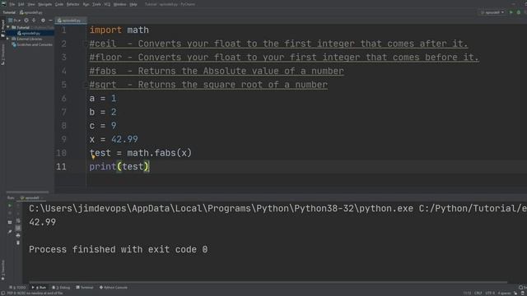
Task: Click the yellow intention bulb on line 10
Action: [x=93, y=156]
